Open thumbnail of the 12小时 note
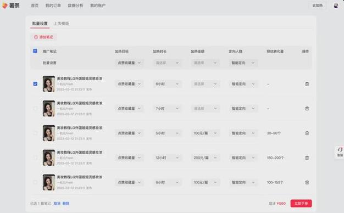344x213 pixels. click(49, 158)
